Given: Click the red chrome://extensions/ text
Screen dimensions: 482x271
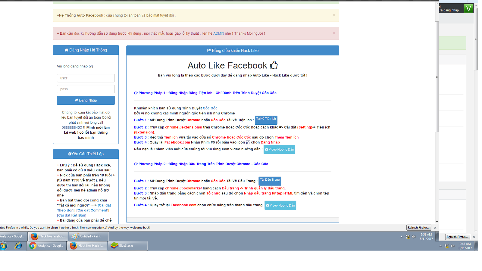Looking at the screenshot, I should [x=183, y=127].
